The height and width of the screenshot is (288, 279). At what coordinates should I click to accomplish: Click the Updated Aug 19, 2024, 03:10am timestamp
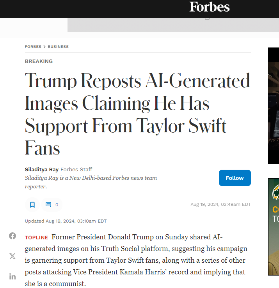coord(66,221)
